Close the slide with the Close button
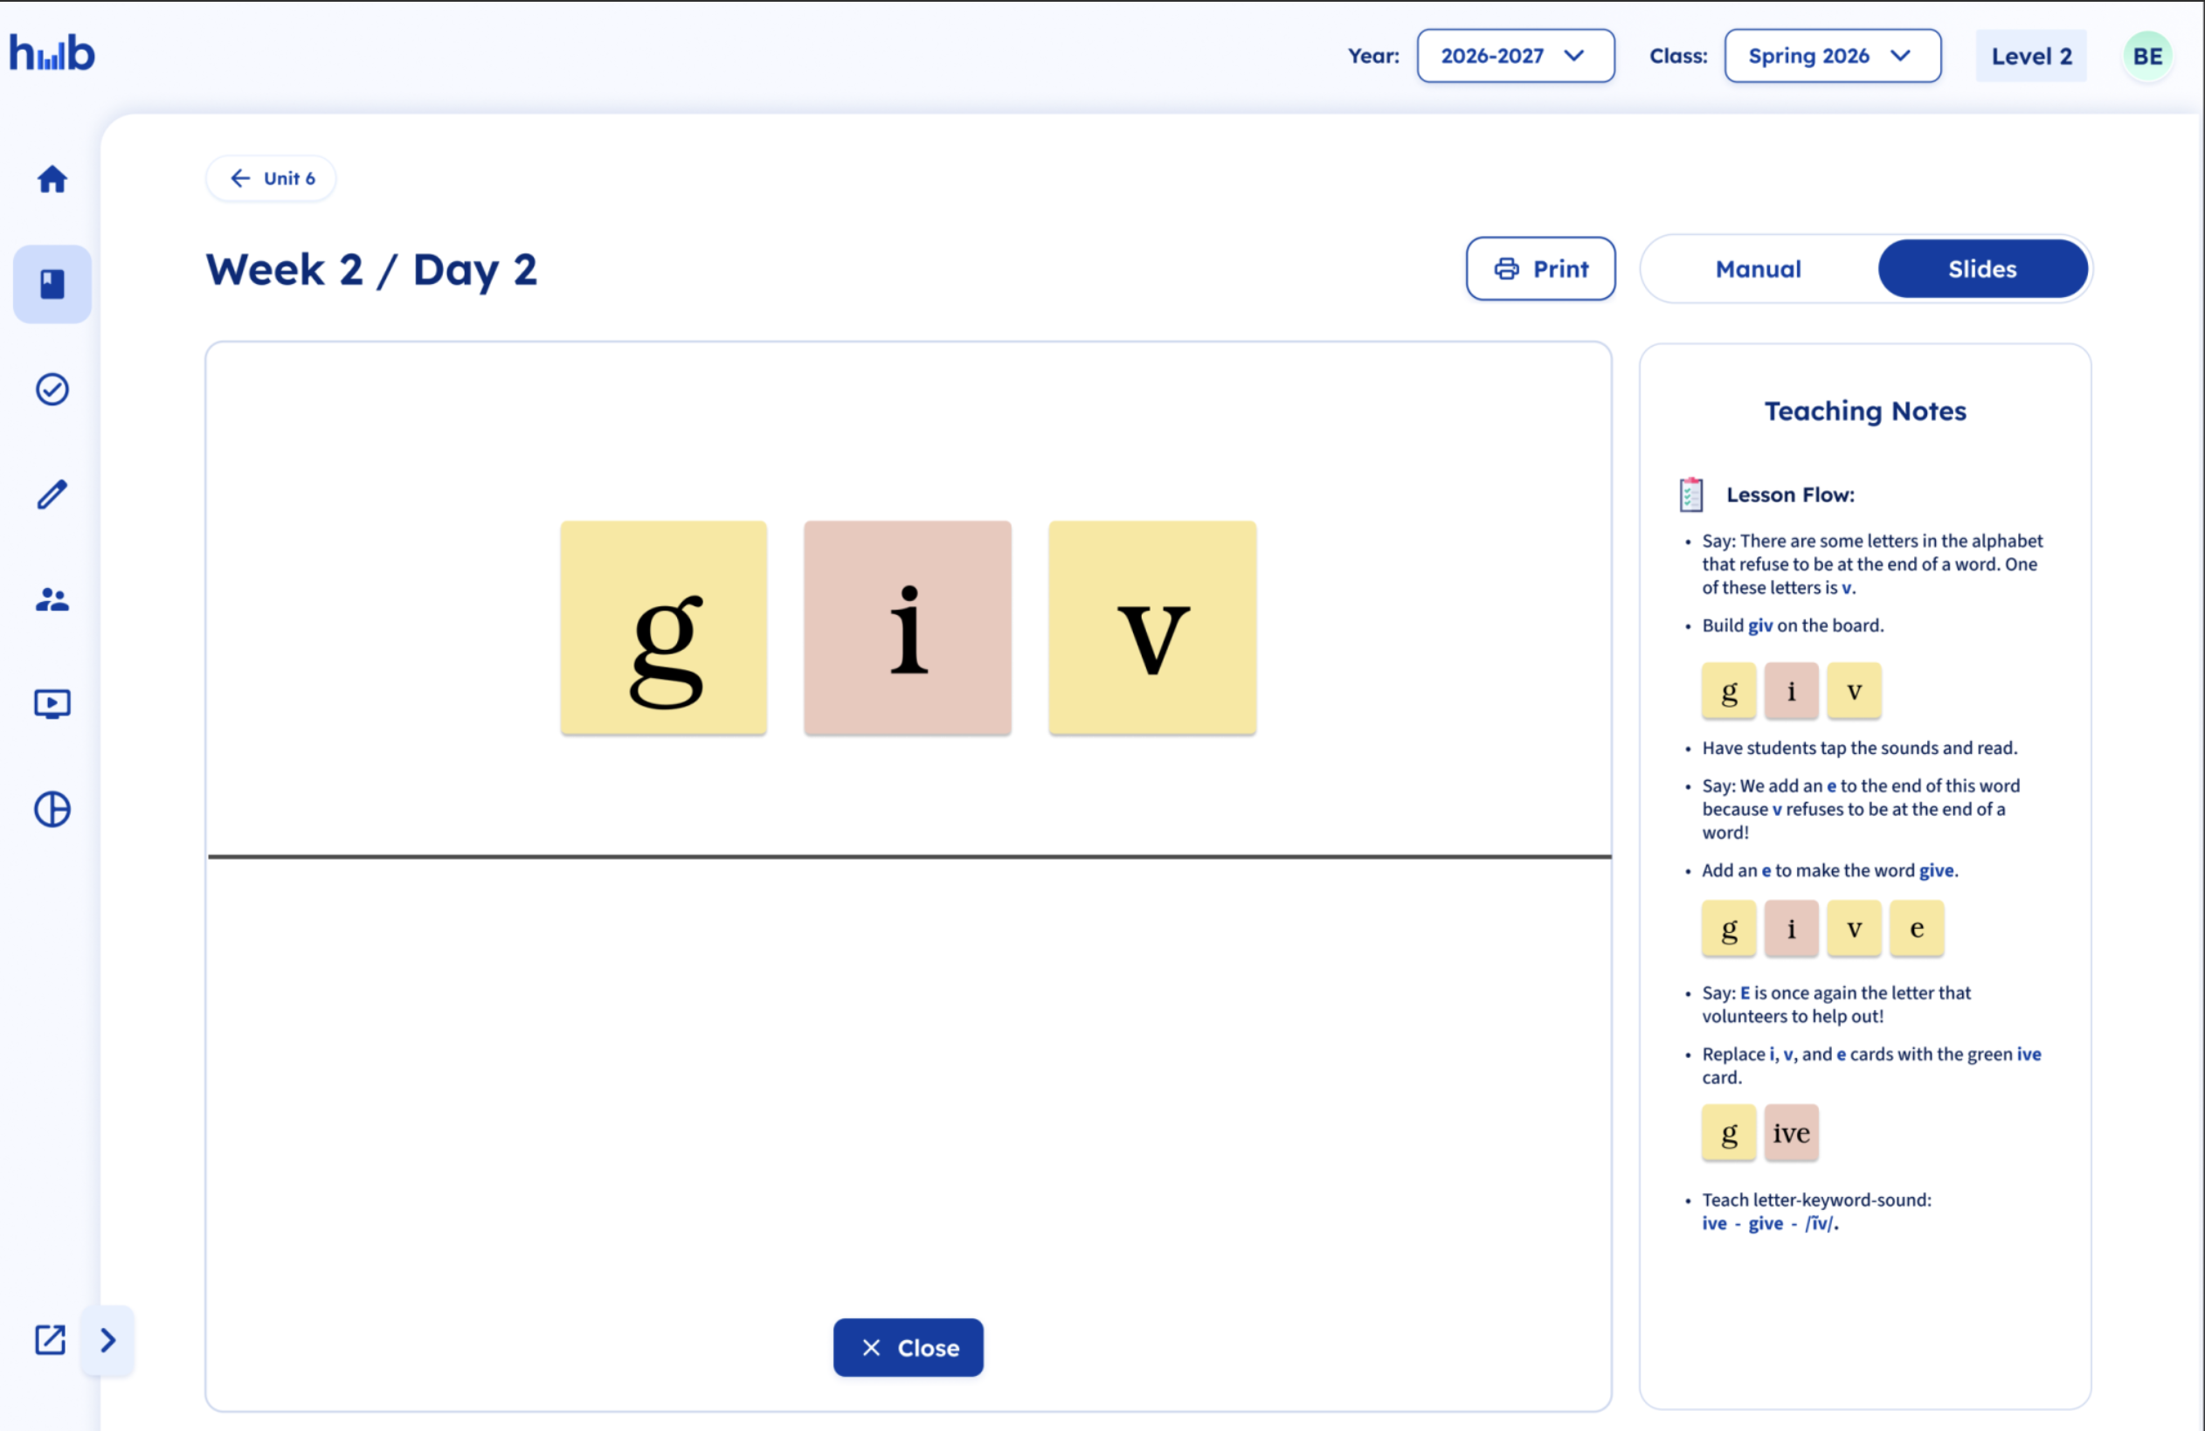Screen dimensions: 2205x1431 click(908, 1348)
